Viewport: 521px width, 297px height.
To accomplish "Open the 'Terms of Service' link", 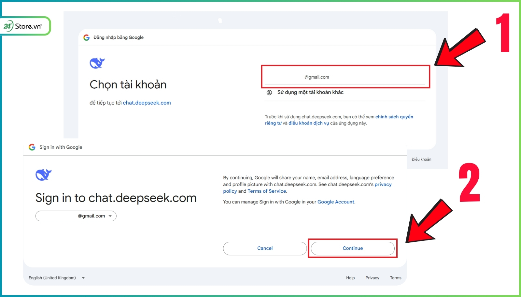I will pyautogui.click(x=267, y=191).
